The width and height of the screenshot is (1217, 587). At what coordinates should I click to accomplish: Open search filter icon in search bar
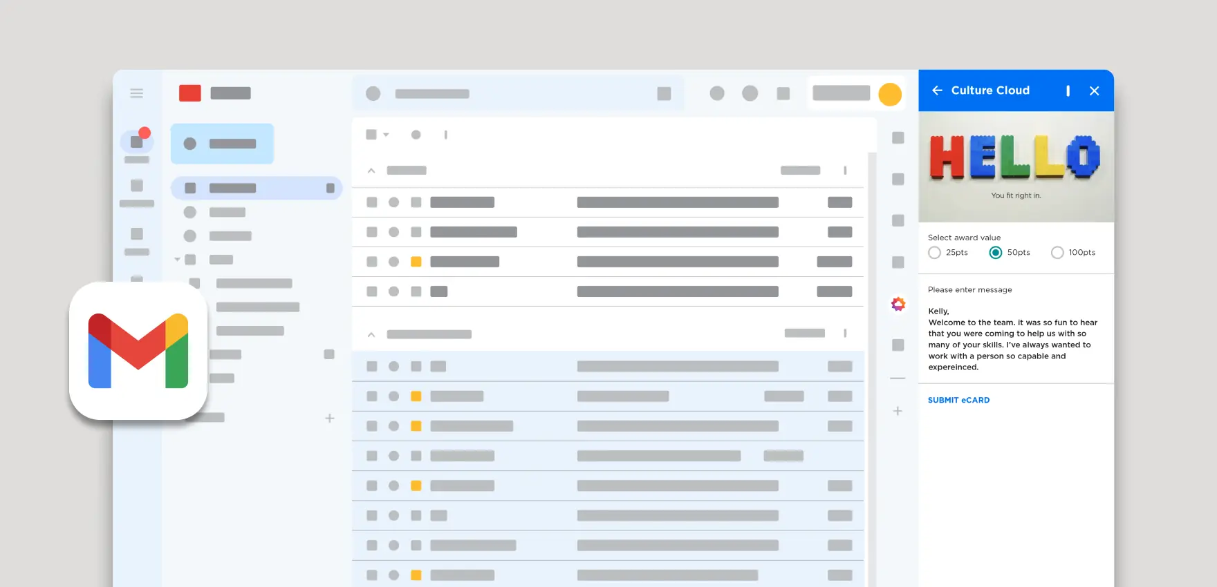click(x=664, y=93)
